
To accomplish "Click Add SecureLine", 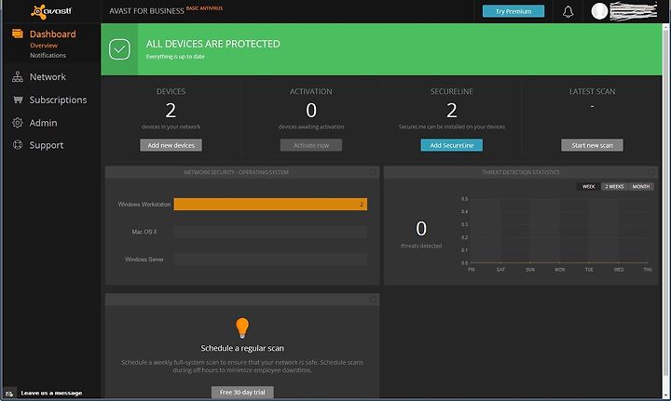I will (x=451, y=145).
